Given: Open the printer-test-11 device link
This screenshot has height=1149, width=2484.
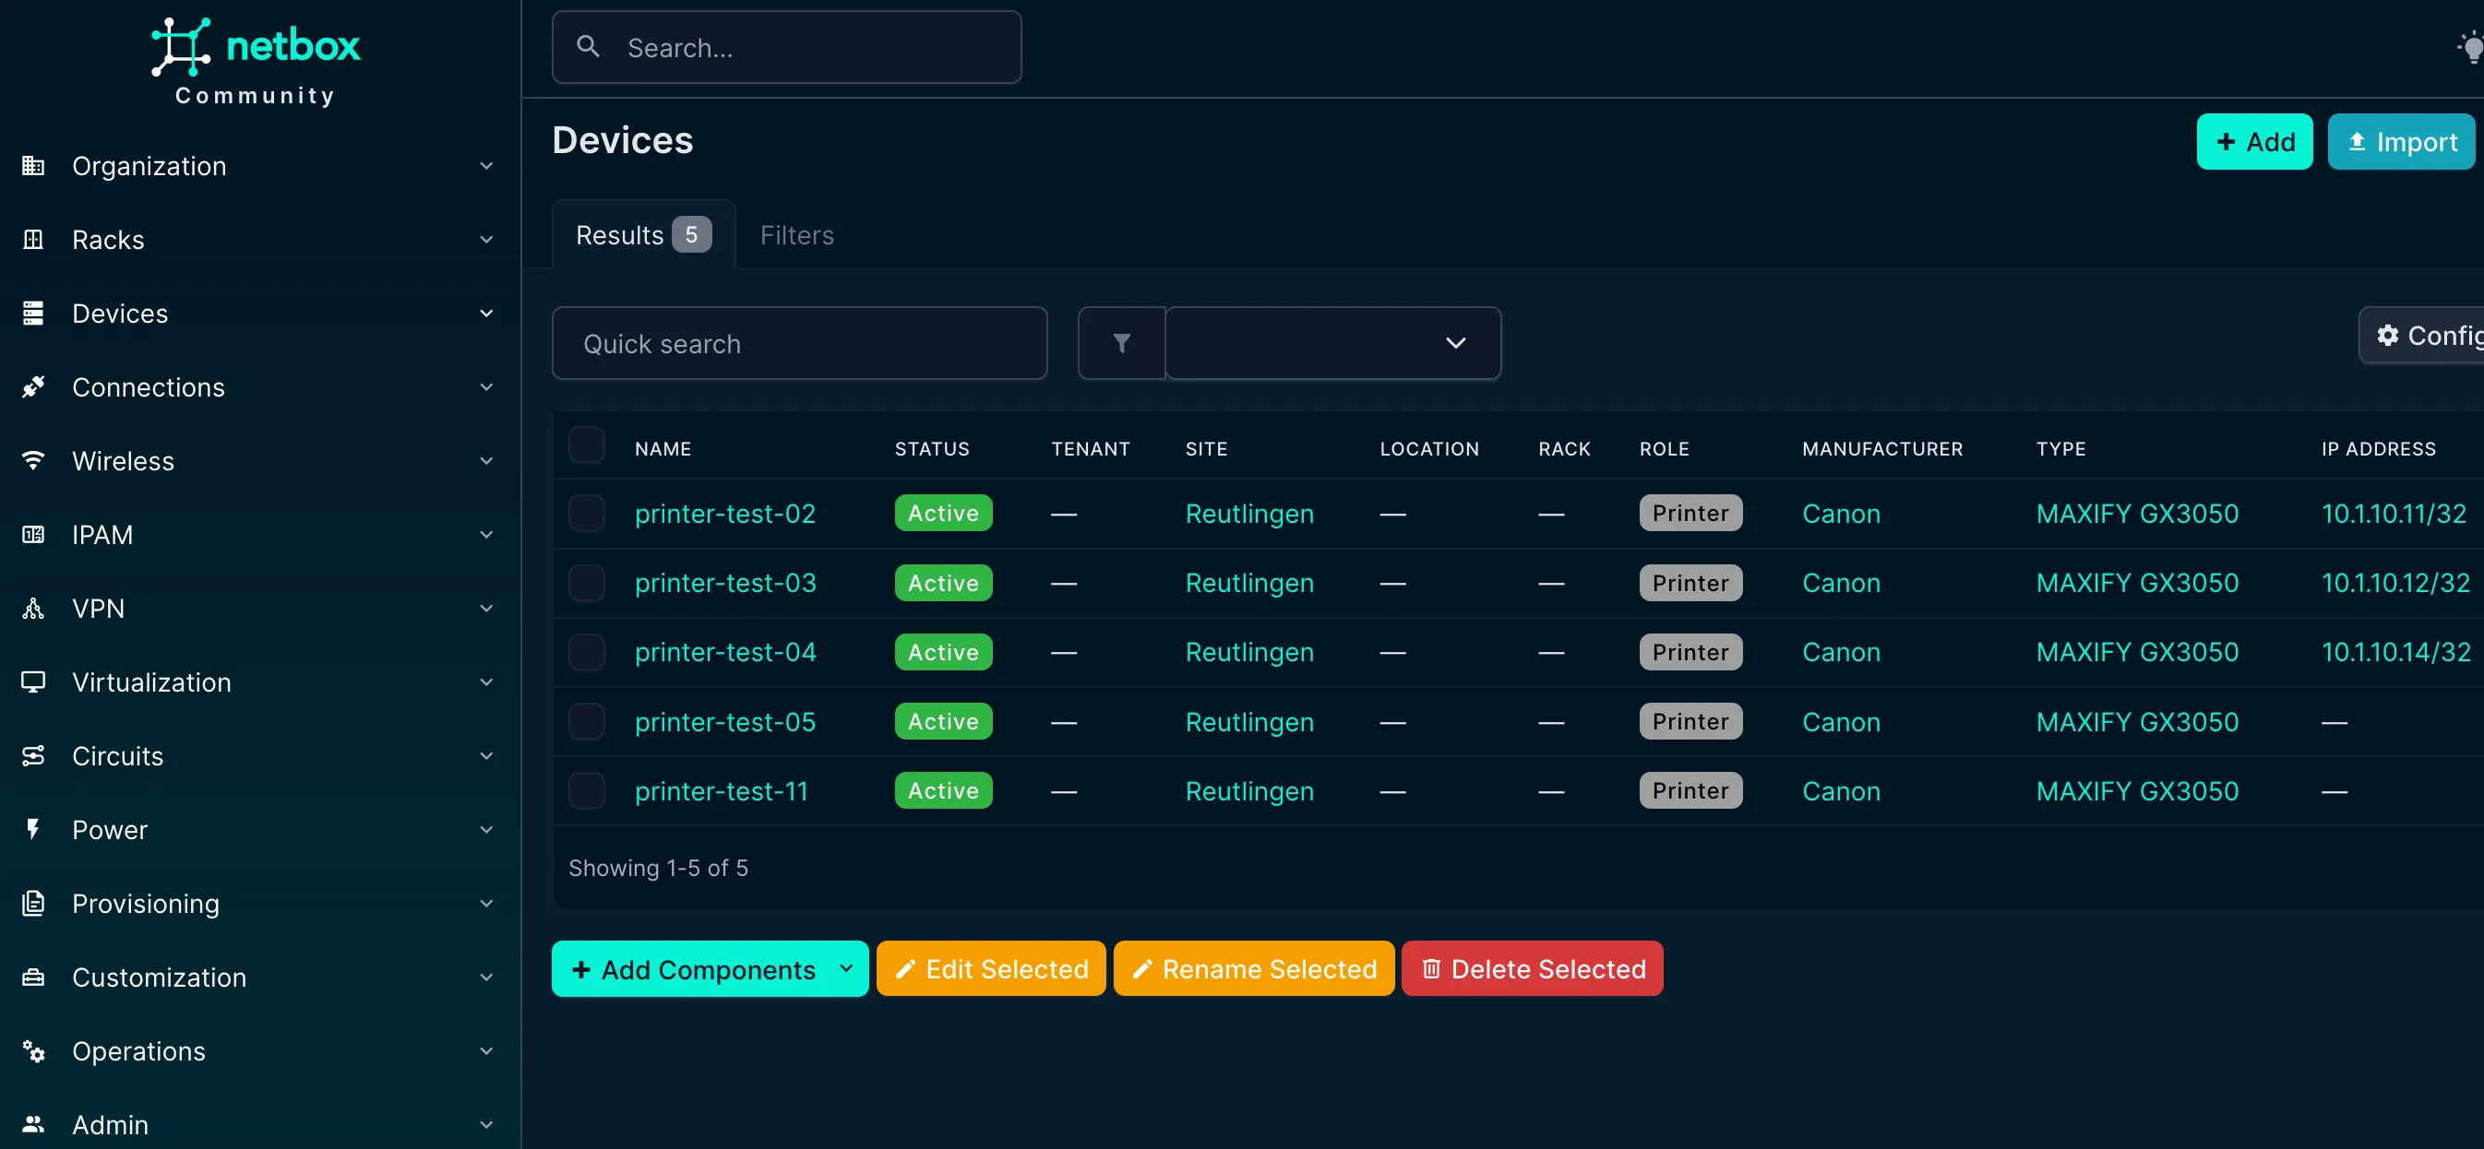Looking at the screenshot, I should pyautogui.click(x=722, y=791).
